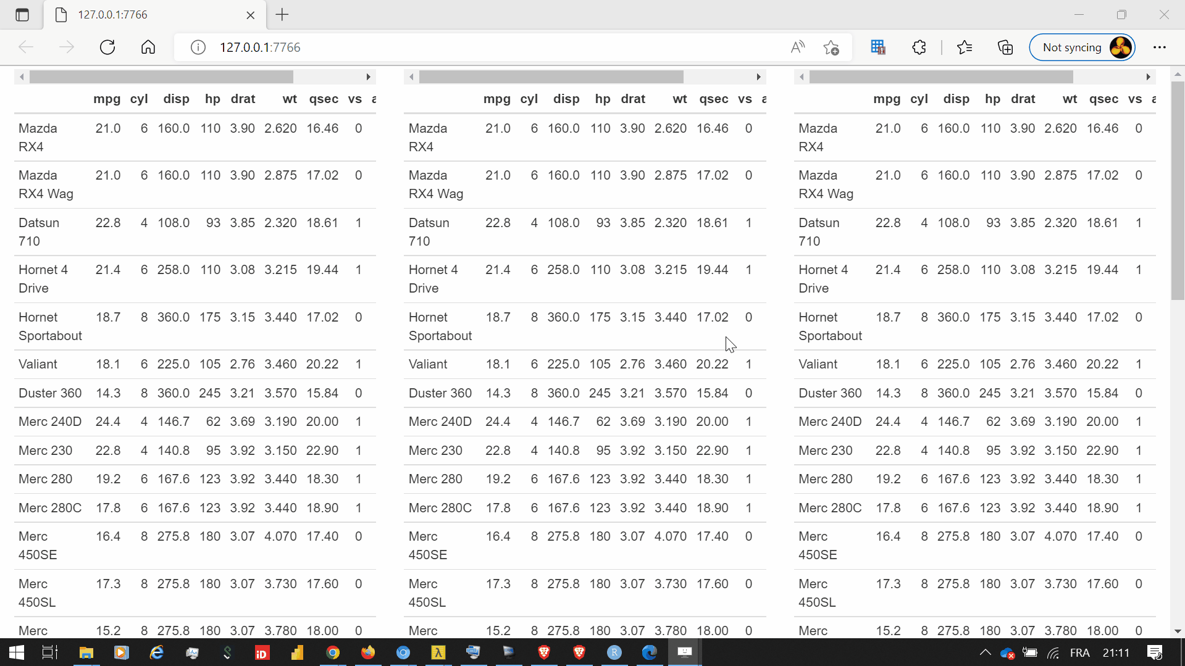Screen dimensions: 1185x666
Task: Click the wt header in the first table
Action: point(290,99)
